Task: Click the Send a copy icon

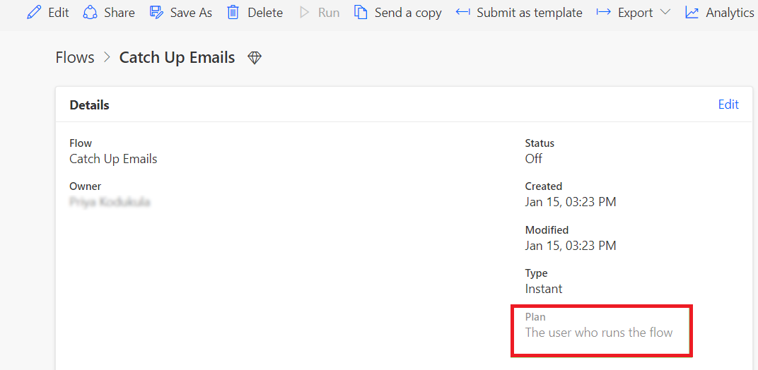Action: pos(361,12)
